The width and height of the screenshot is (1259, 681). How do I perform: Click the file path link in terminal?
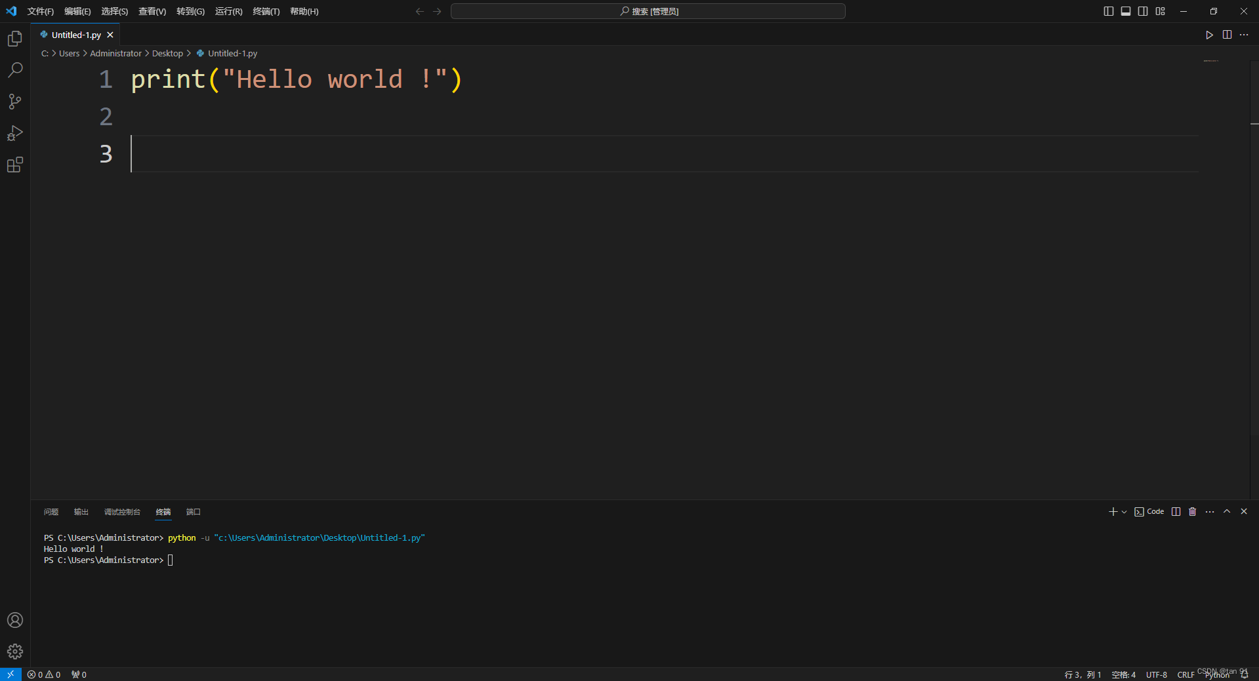tap(320, 538)
